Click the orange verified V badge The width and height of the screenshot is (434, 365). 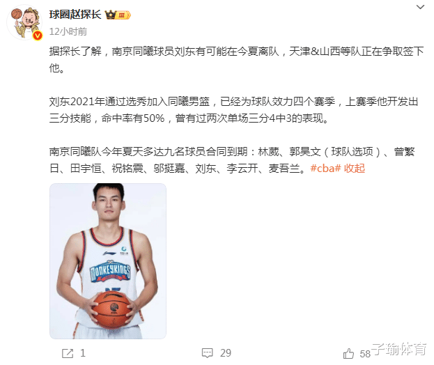pos(38,36)
